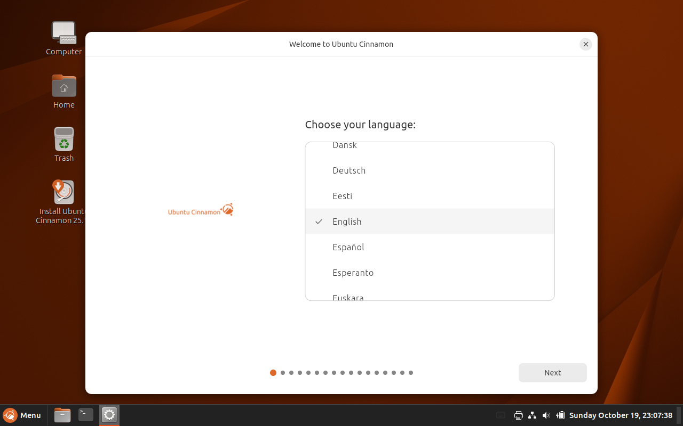Select the checked English language row
683x426 pixels.
coord(430,222)
